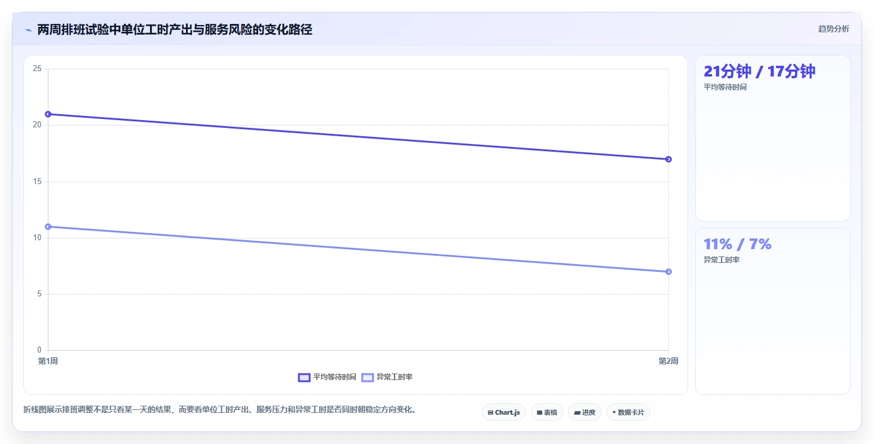Click the y-axis label 25
The width and height of the screenshot is (874, 444).
coord(37,69)
